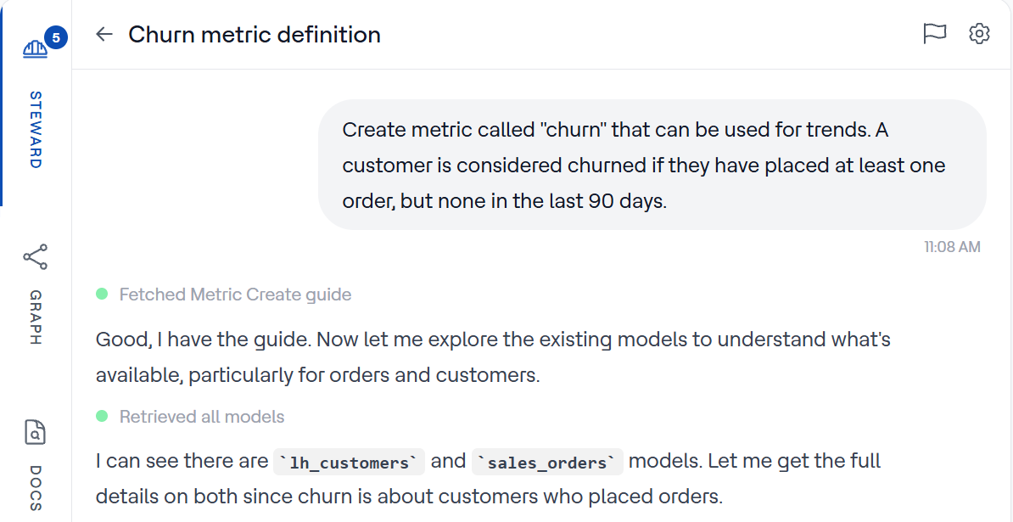Open the Docs search-document icon

tap(36, 431)
